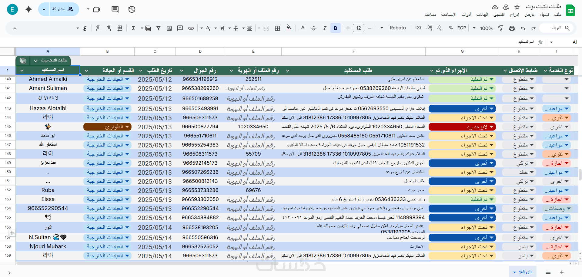Open the Roboto font dropdown

(393, 28)
